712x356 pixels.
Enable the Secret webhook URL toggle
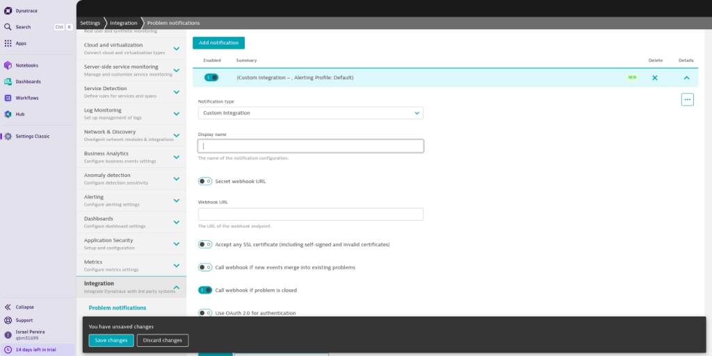(x=205, y=181)
